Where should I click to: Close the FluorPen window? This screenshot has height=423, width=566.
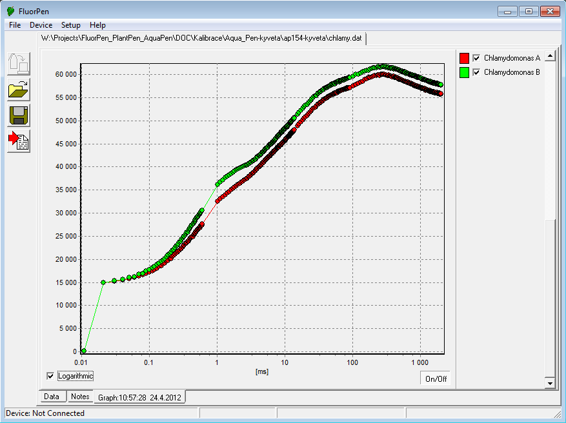pos(550,12)
